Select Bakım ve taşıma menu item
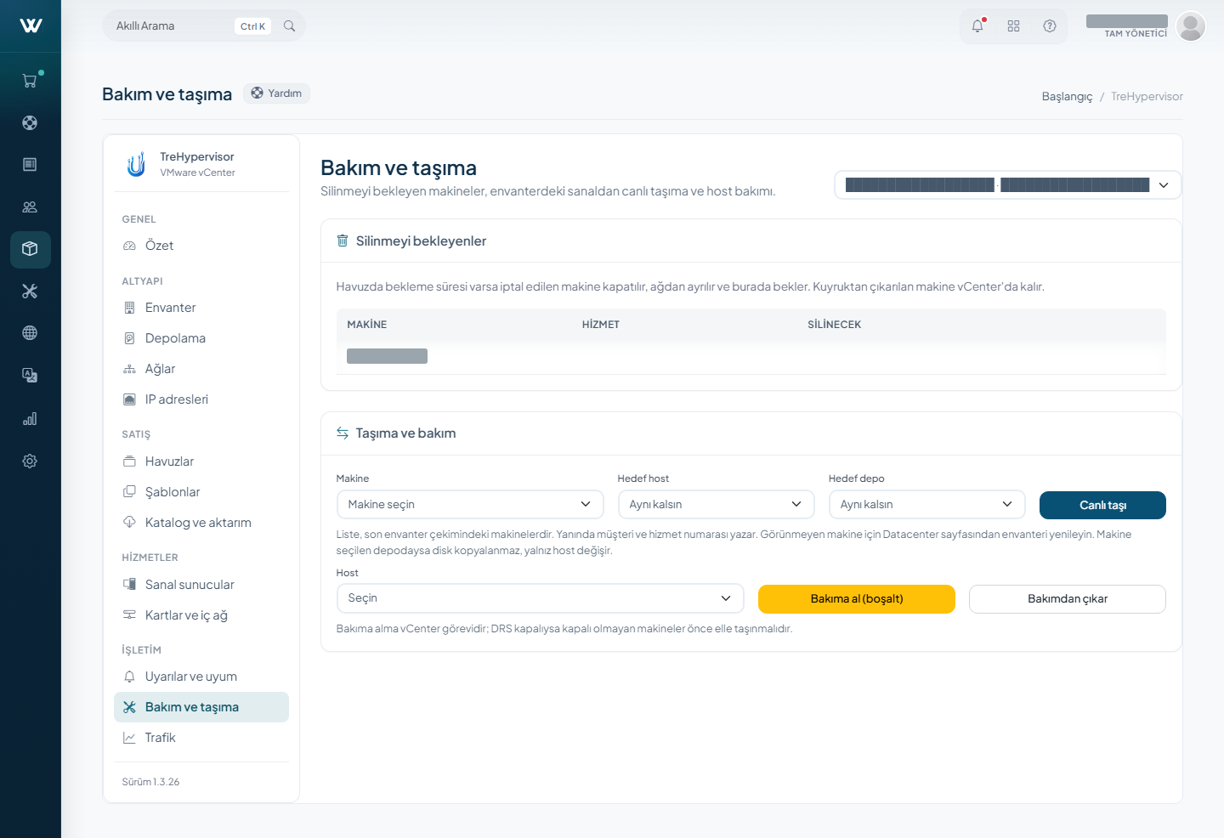Image resolution: width=1224 pixels, height=838 pixels. coord(201,707)
